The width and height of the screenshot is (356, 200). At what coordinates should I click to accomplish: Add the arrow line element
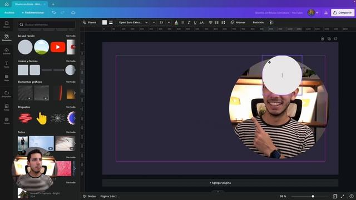(x=58, y=70)
